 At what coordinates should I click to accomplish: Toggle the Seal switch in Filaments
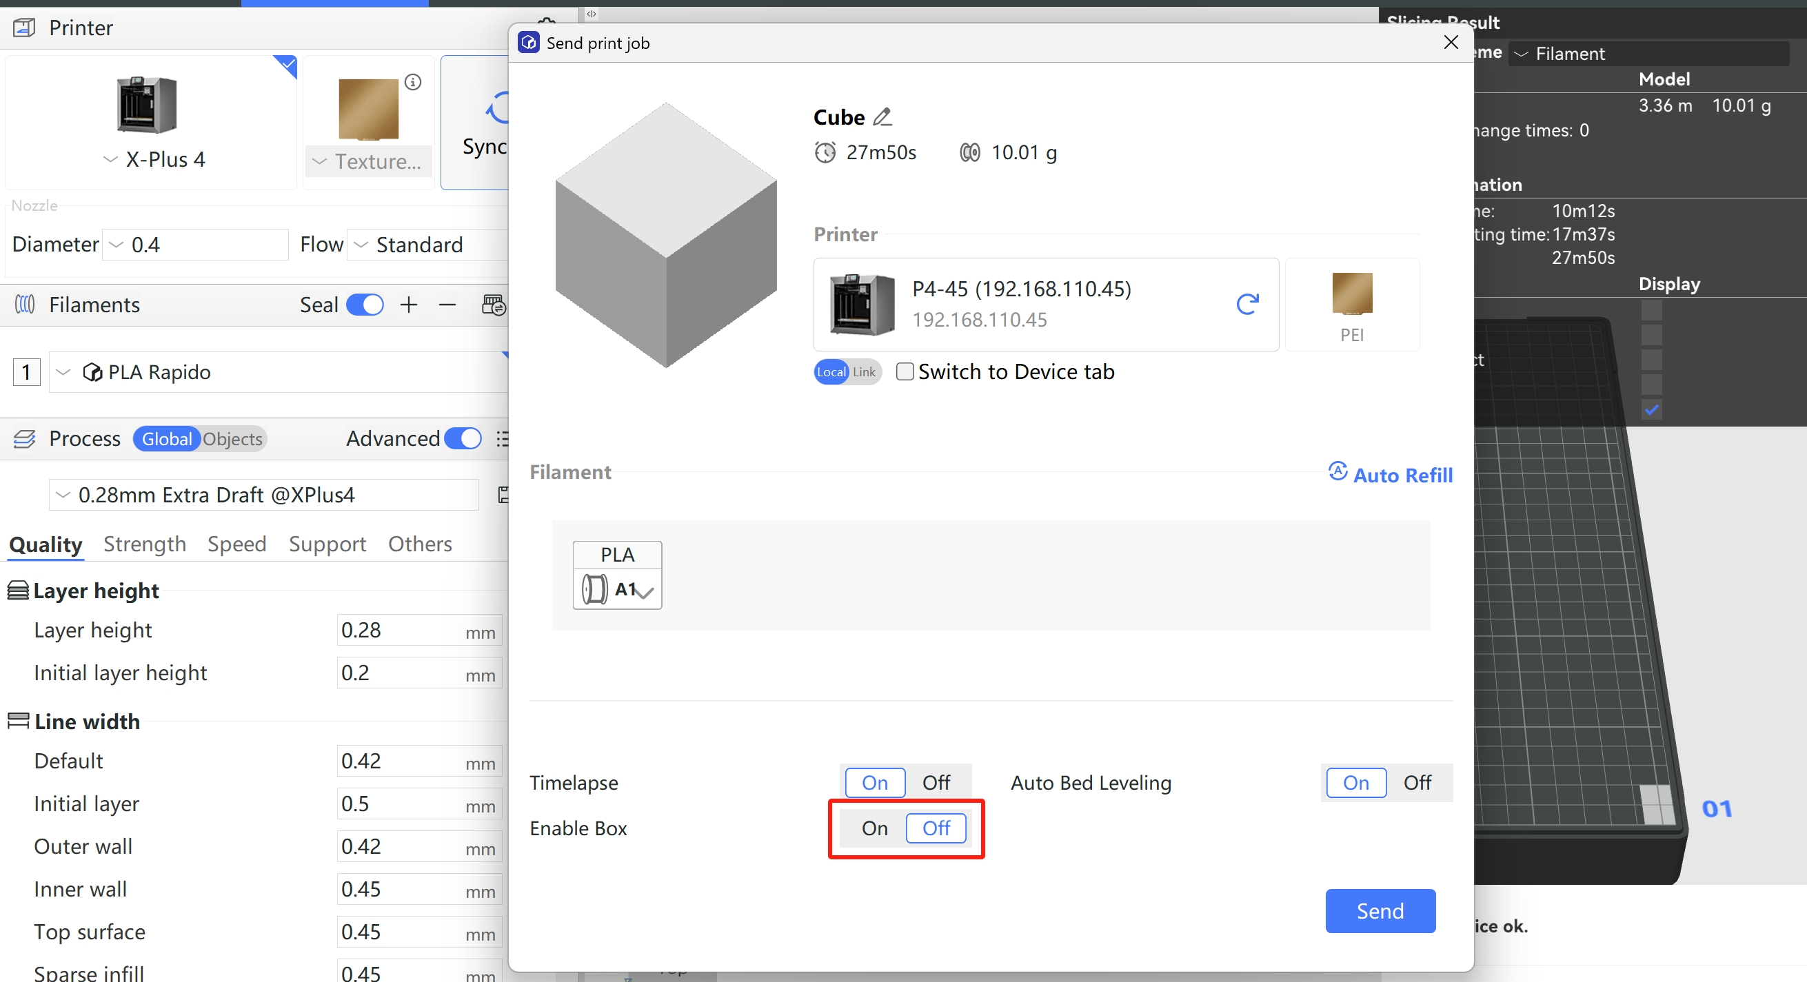tap(365, 305)
